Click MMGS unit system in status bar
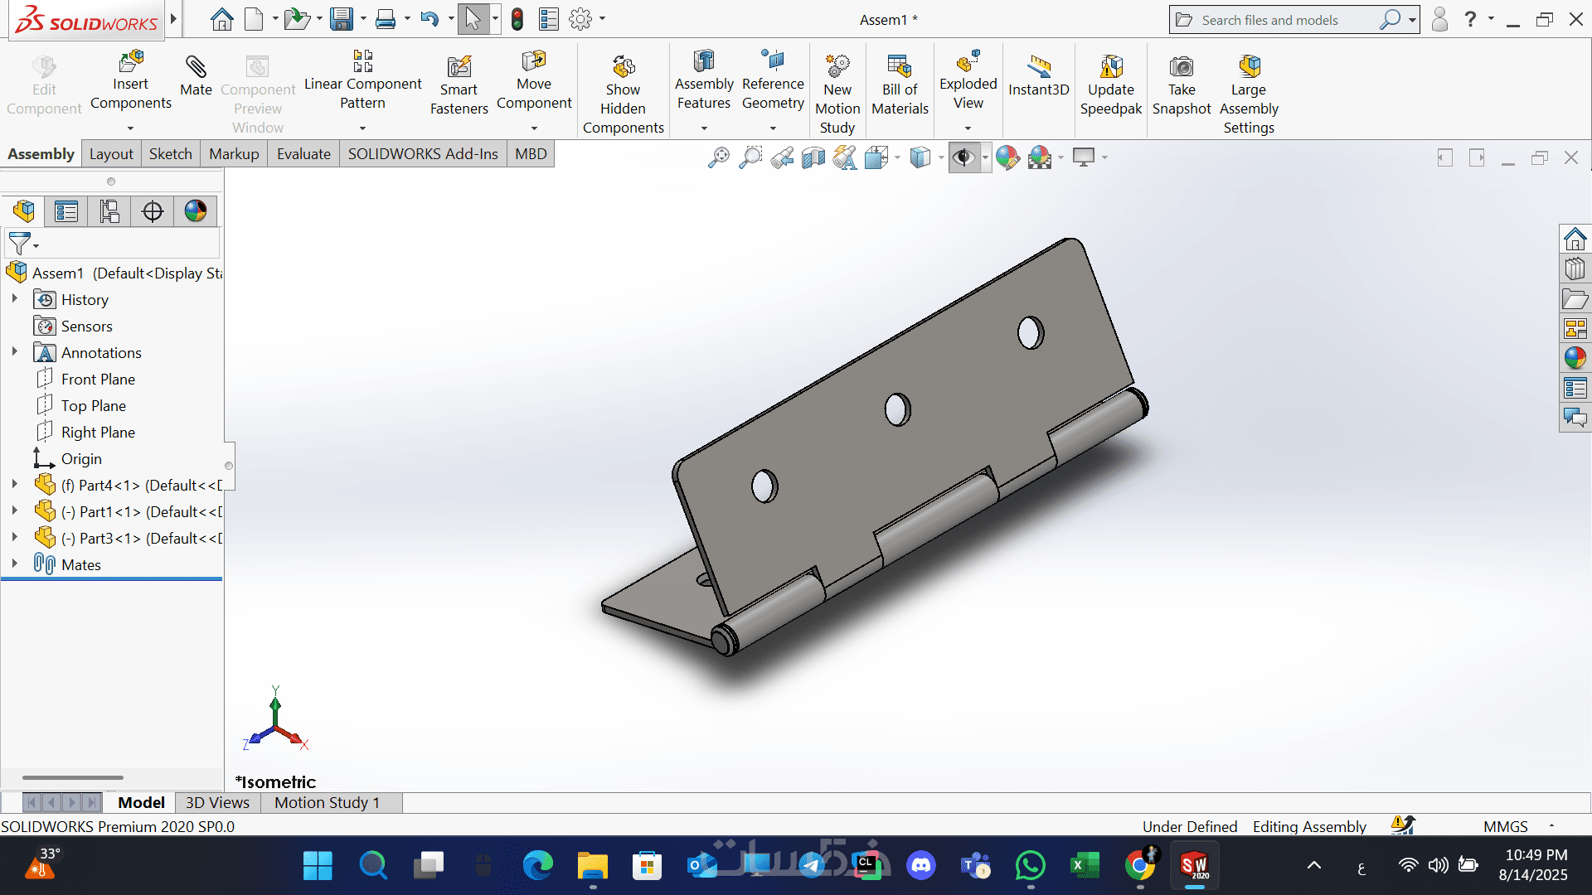Image resolution: width=1592 pixels, height=895 pixels. click(x=1505, y=826)
